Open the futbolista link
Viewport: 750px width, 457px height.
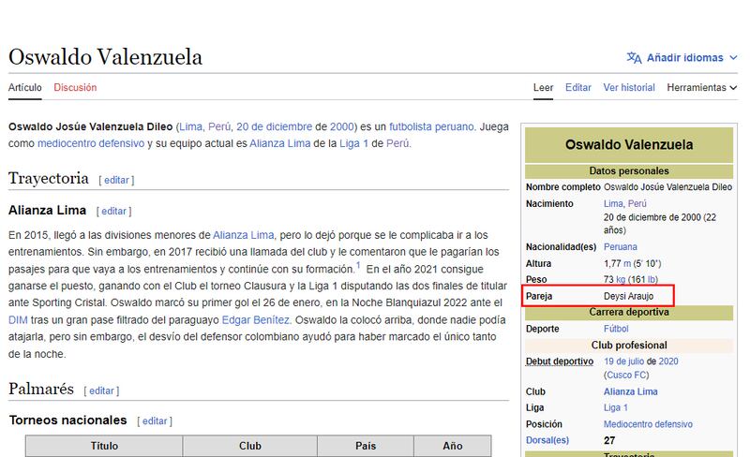[x=431, y=126]
